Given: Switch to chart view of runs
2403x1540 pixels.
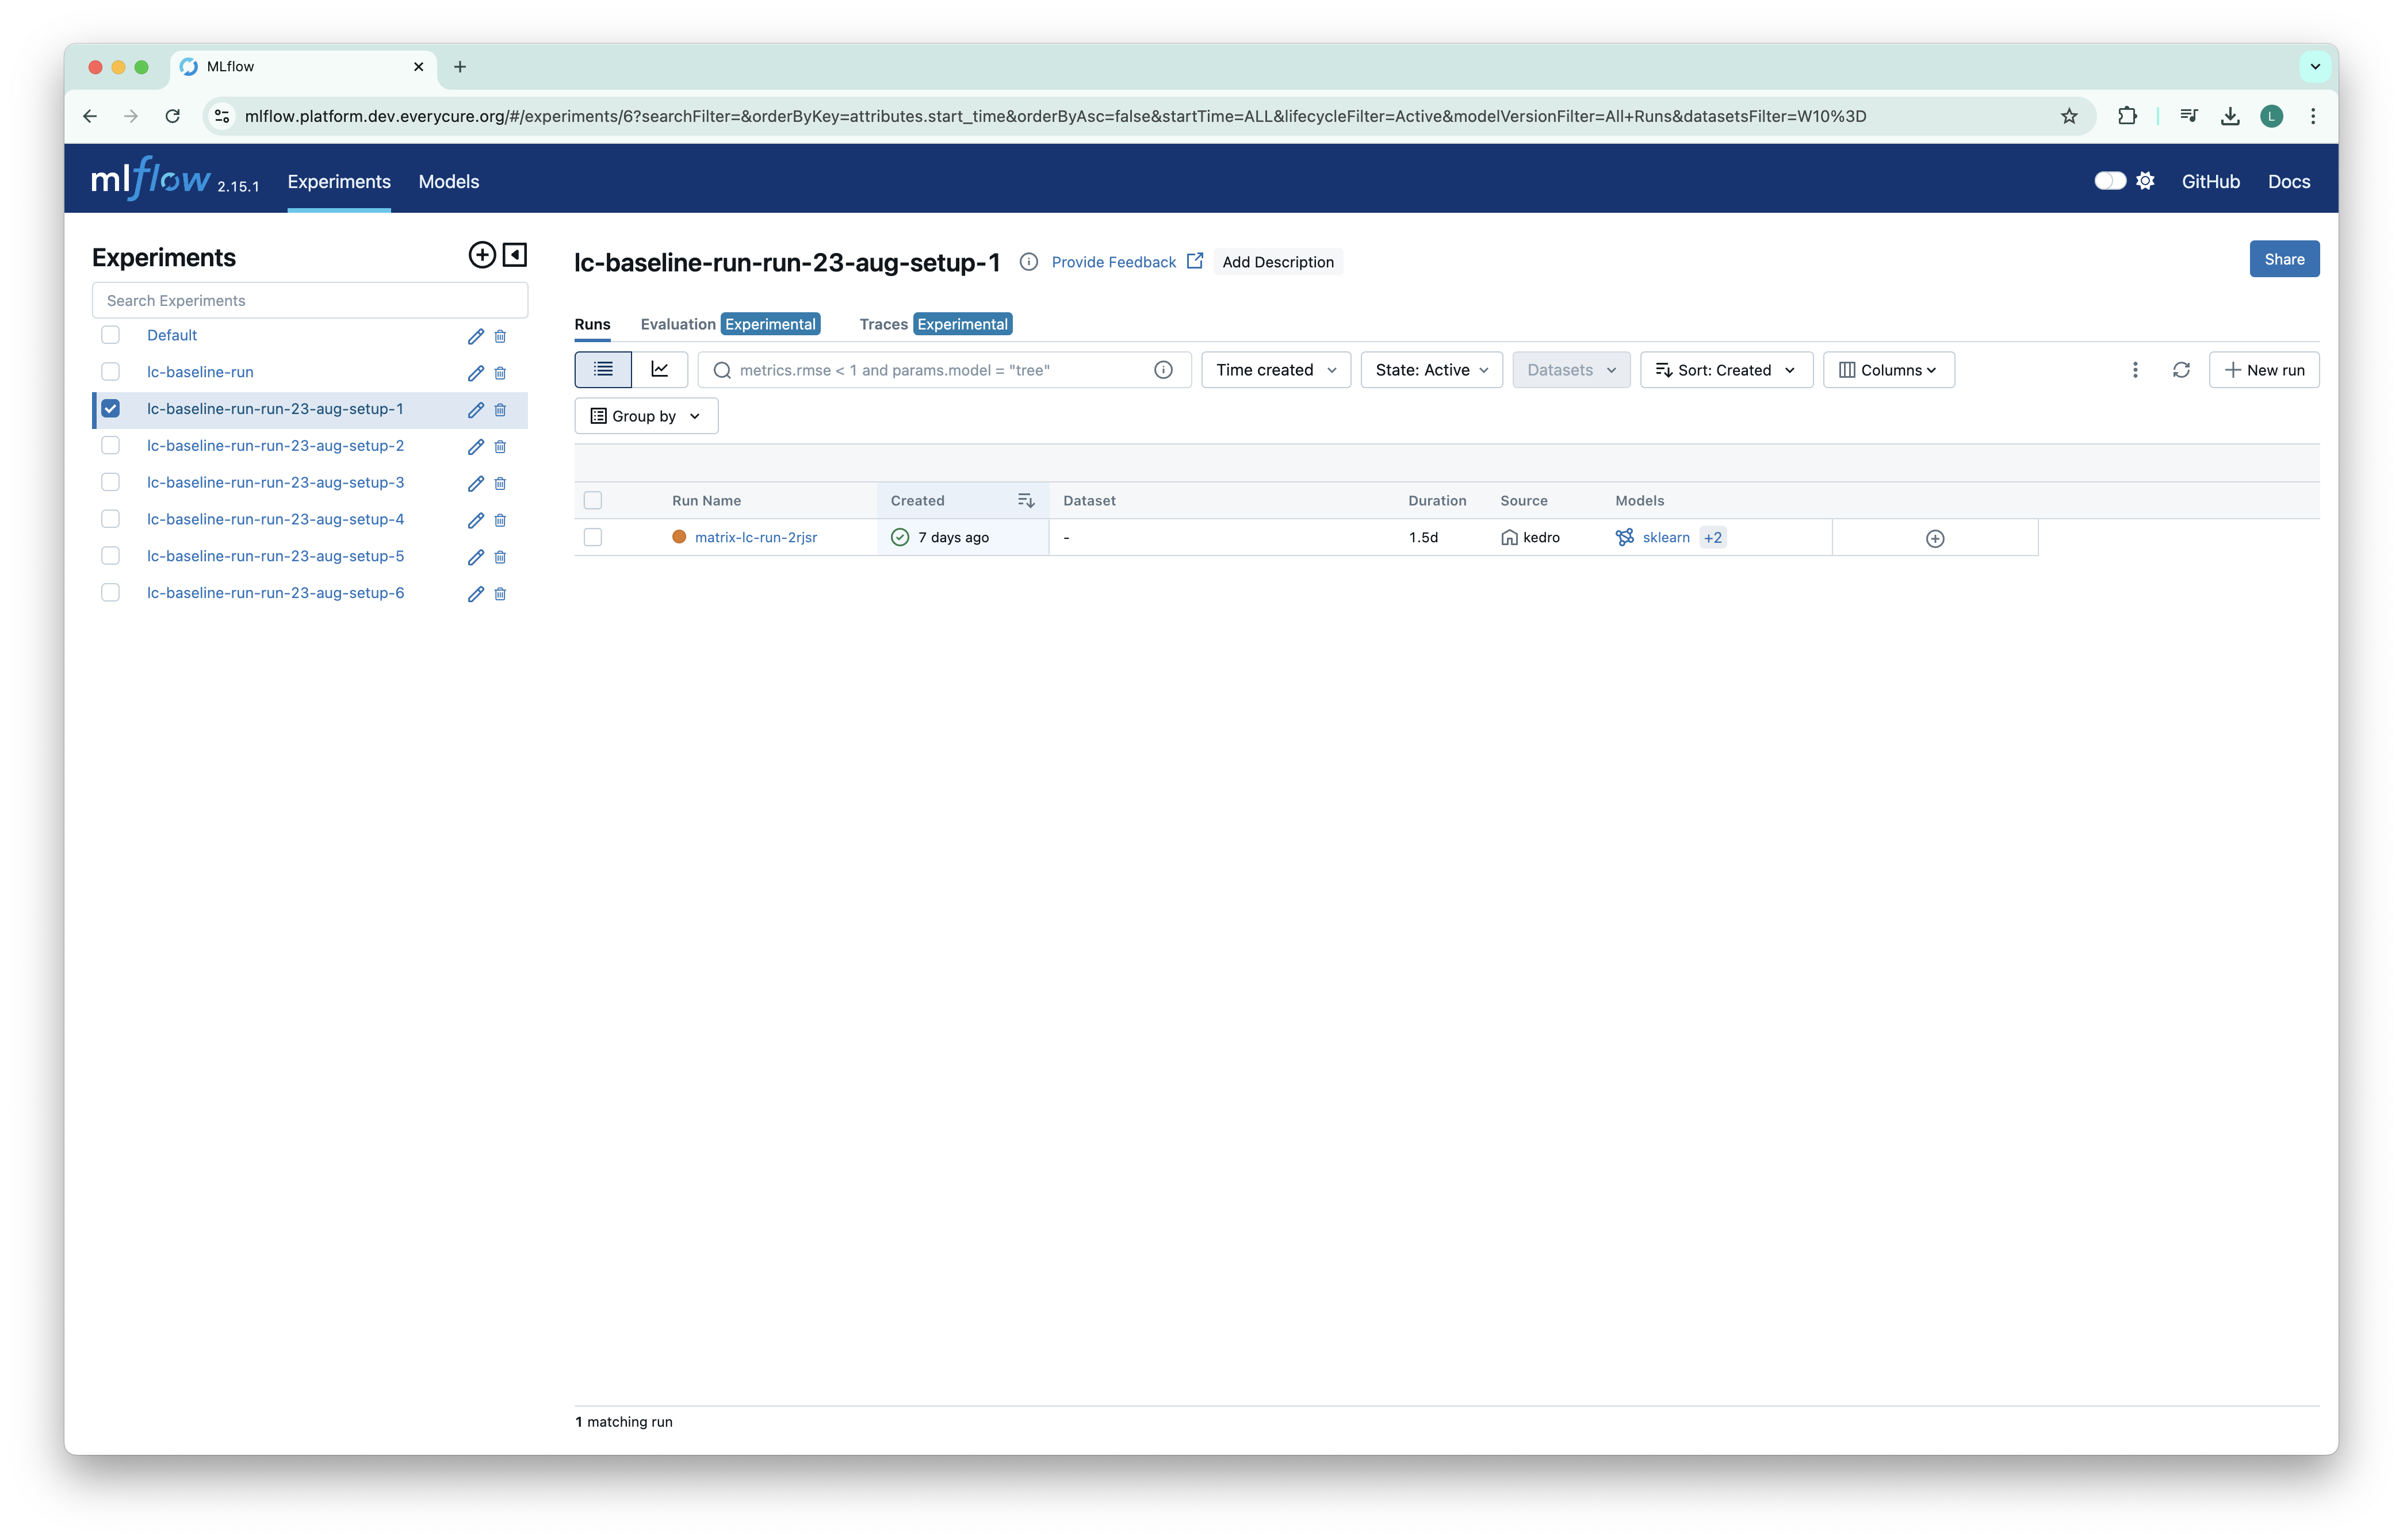Looking at the screenshot, I should [x=660, y=370].
